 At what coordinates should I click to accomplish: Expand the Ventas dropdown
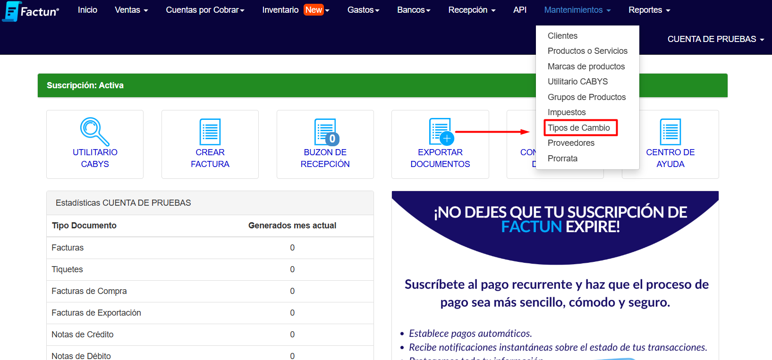(x=131, y=10)
